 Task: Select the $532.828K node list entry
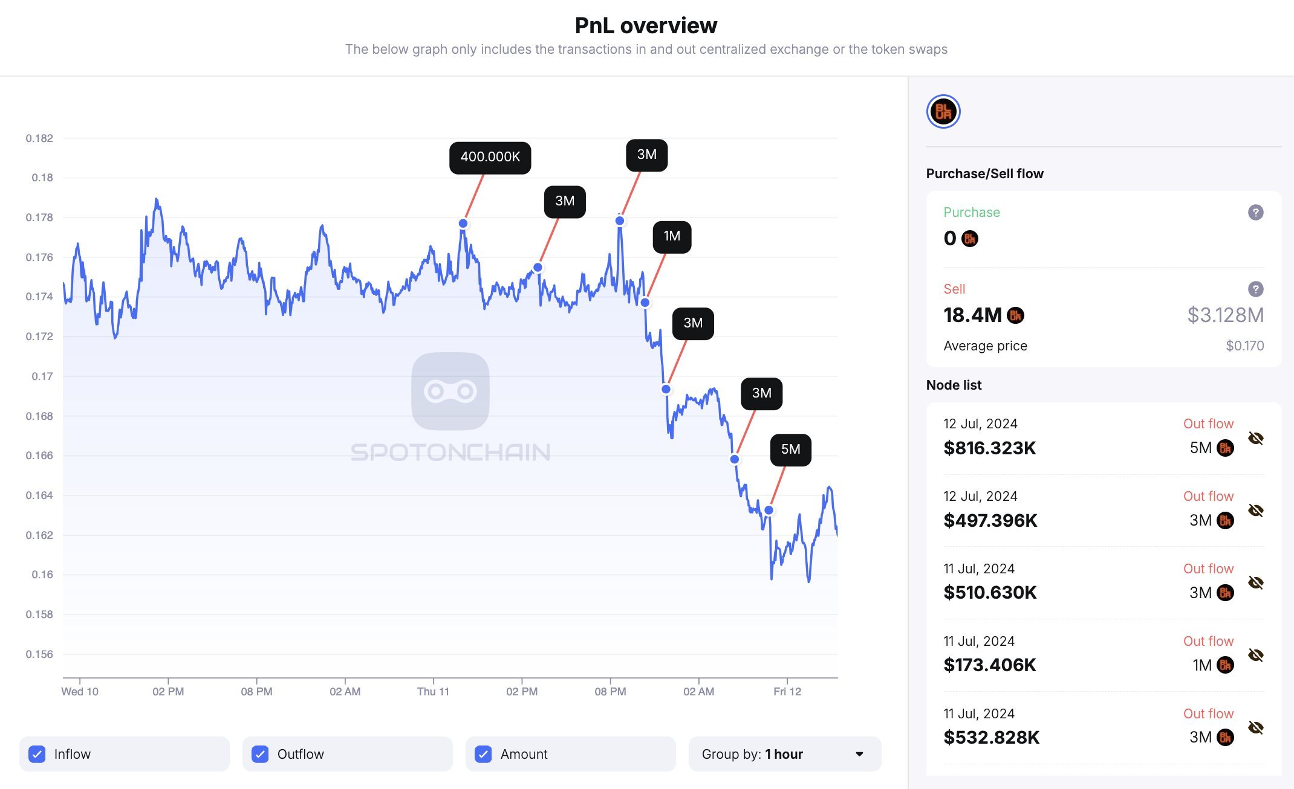coord(991,737)
